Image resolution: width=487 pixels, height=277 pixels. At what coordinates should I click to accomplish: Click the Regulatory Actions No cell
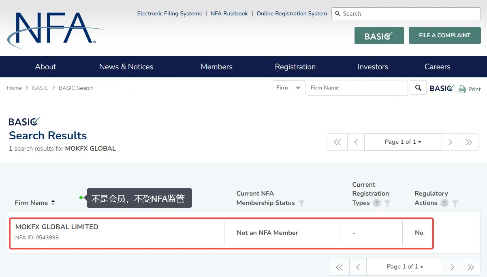tap(419, 233)
